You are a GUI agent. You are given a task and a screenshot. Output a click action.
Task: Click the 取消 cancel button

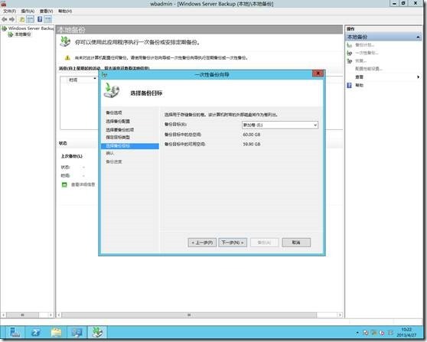coord(296,243)
